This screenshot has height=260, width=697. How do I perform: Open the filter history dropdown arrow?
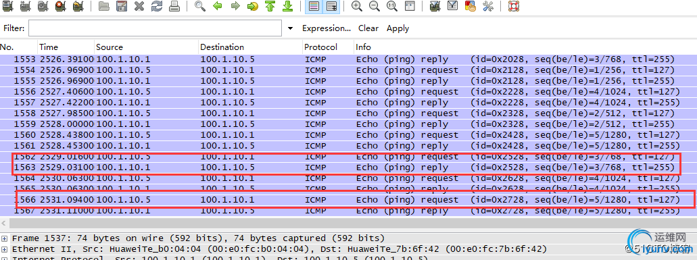[x=290, y=28]
